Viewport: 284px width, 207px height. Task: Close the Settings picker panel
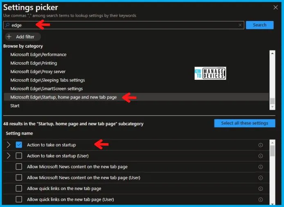point(275,7)
